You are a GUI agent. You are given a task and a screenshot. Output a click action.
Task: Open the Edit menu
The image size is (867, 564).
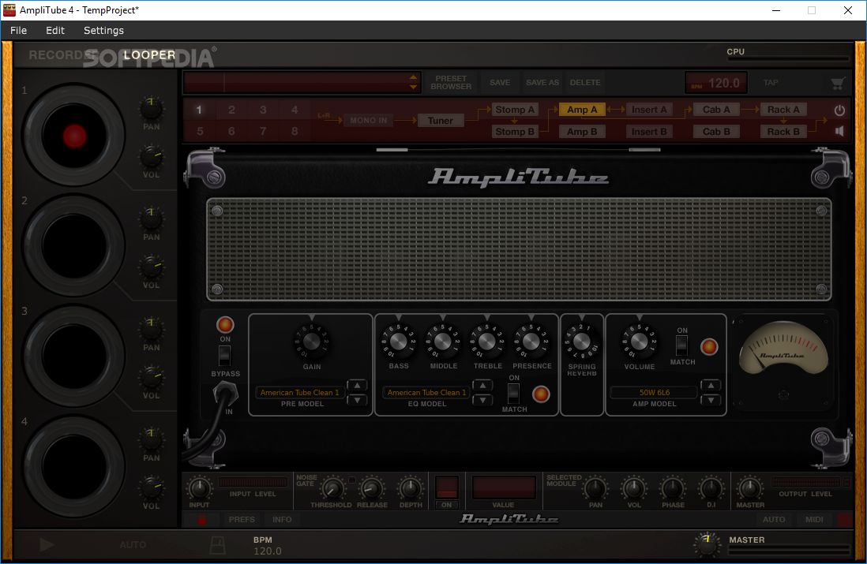click(54, 31)
